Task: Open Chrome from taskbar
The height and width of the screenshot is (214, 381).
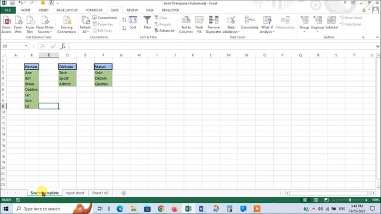Action: (x=161, y=209)
